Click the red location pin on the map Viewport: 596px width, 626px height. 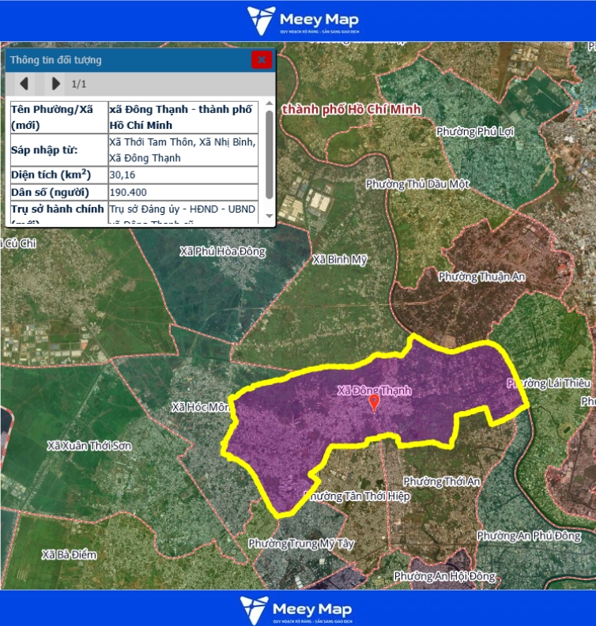pos(375,403)
